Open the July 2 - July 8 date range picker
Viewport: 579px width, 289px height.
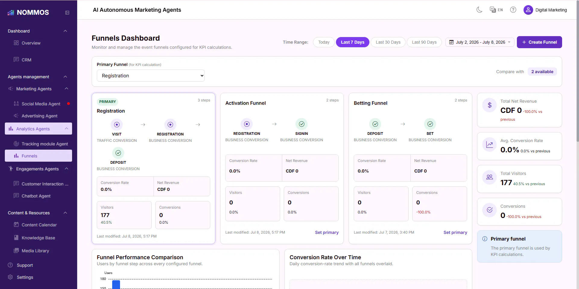click(x=480, y=42)
